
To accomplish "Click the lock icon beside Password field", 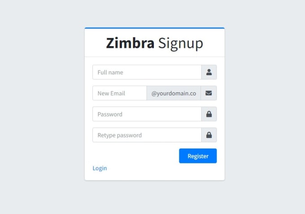I will click(209, 114).
